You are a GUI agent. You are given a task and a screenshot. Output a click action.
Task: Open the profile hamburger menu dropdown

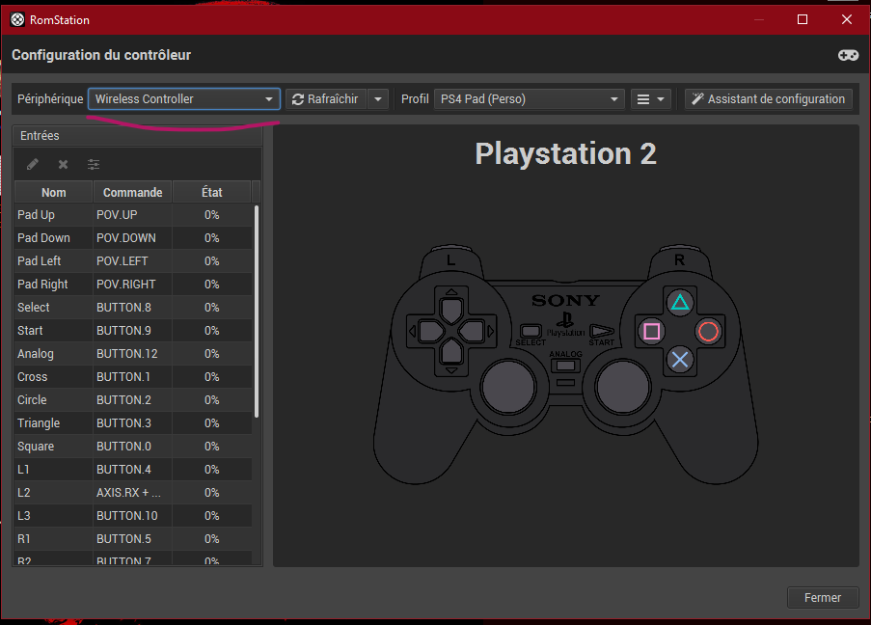pyautogui.click(x=651, y=99)
